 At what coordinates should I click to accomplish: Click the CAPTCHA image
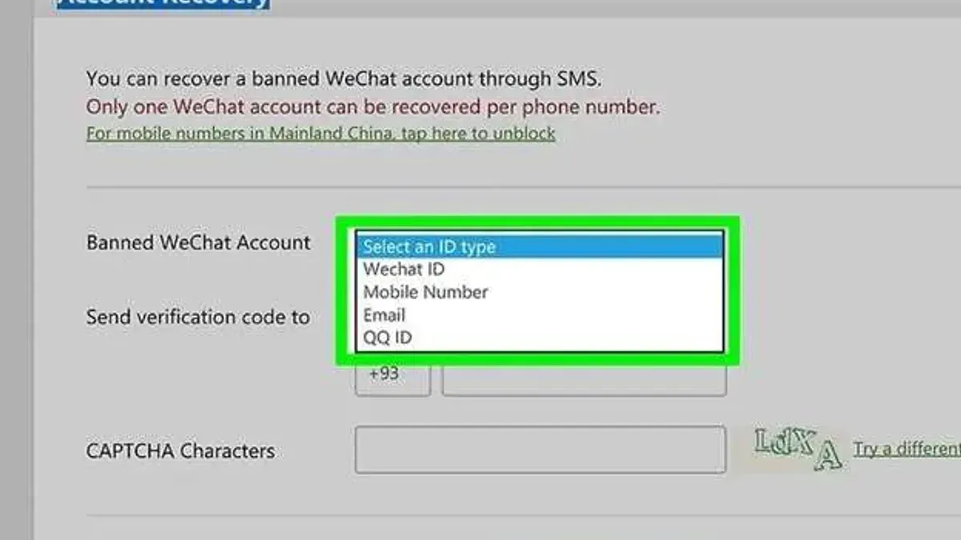coord(798,449)
